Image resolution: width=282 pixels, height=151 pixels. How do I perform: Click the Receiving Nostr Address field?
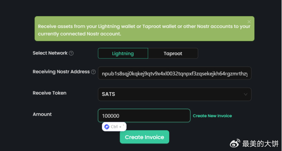click(175, 73)
